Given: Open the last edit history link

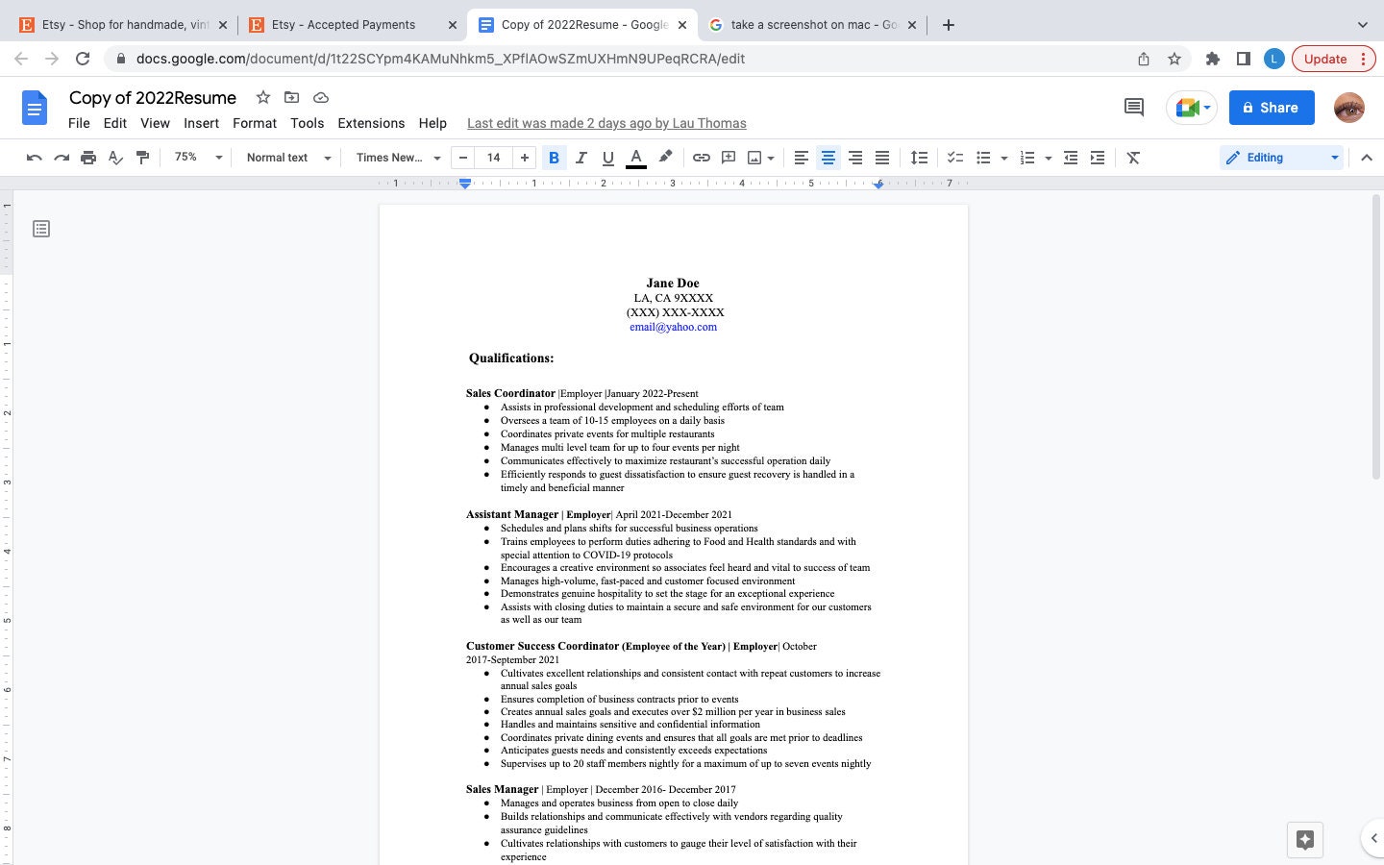Looking at the screenshot, I should click(606, 123).
